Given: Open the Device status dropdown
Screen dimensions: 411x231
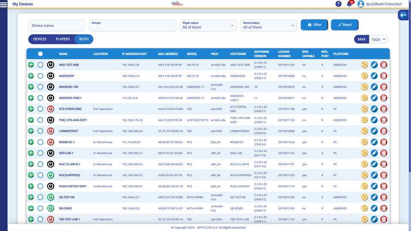Looking at the screenshot, I should click(269, 25).
